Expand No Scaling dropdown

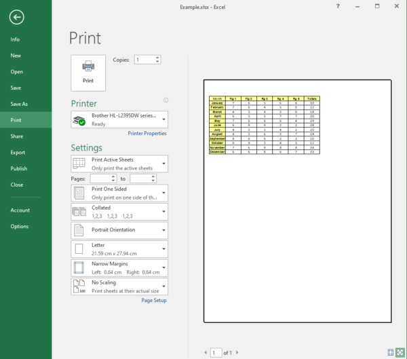[163, 286]
